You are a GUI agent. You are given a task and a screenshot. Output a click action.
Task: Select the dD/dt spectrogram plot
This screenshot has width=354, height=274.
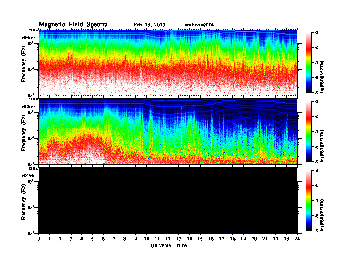coord(168,131)
